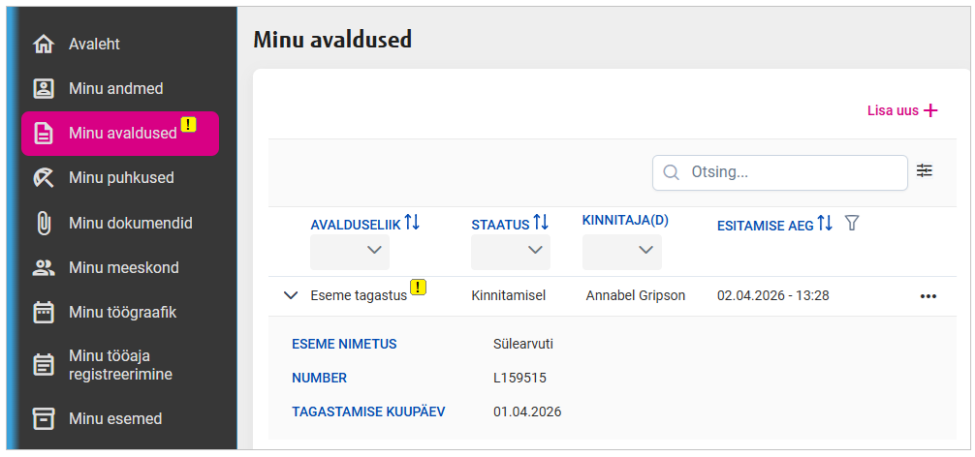Collapse the Eseme tagastus row details
This screenshot has height=457, width=975.
coord(290,296)
